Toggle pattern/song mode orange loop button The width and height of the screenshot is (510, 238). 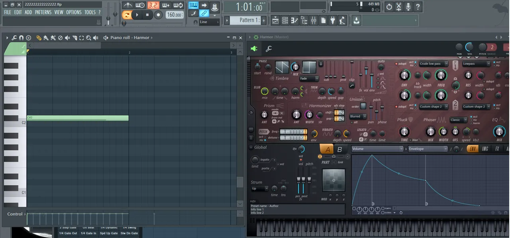pos(127,15)
